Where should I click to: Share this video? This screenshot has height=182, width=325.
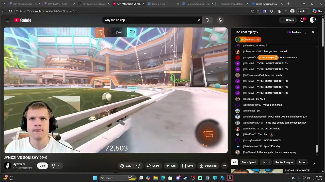pos(153,166)
